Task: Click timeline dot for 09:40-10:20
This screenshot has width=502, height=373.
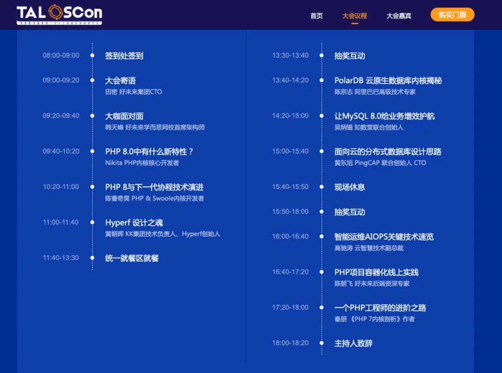Action: pyautogui.click(x=92, y=151)
